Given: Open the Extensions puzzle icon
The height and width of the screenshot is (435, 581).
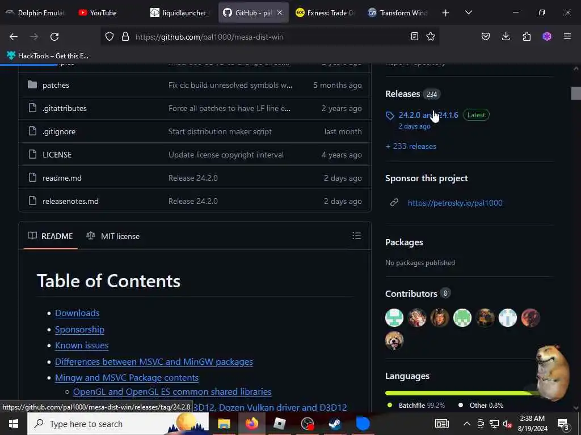Looking at the screenshot, I should click(x=527, y=37).
